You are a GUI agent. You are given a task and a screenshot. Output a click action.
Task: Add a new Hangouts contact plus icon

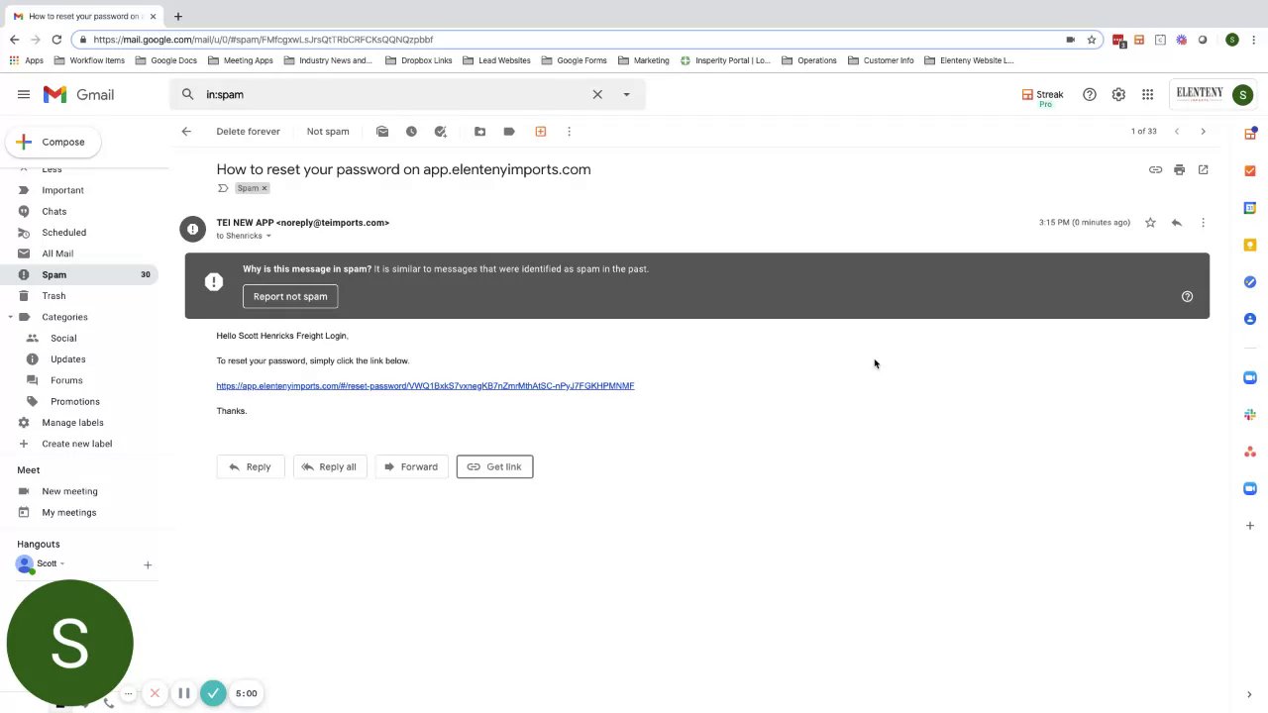click(148, 565)
